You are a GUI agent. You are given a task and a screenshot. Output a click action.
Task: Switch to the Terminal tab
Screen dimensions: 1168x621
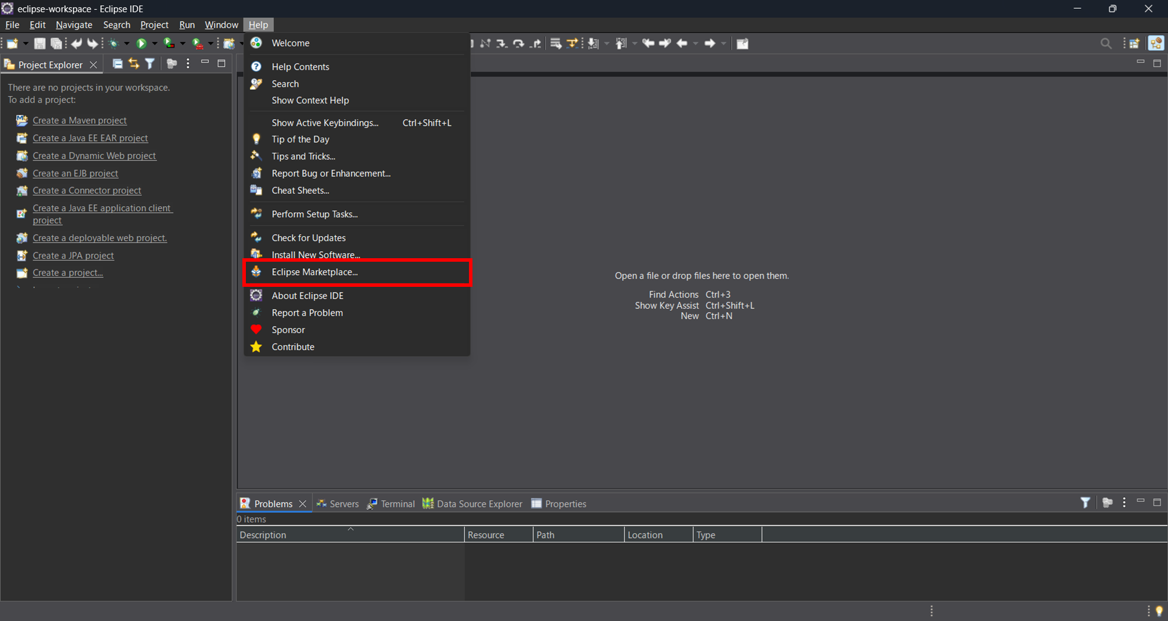click(x=397, y=504)
